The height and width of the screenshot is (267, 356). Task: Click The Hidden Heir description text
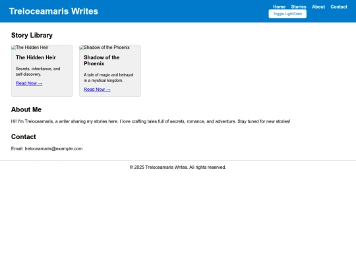click(x=38, y=71)
